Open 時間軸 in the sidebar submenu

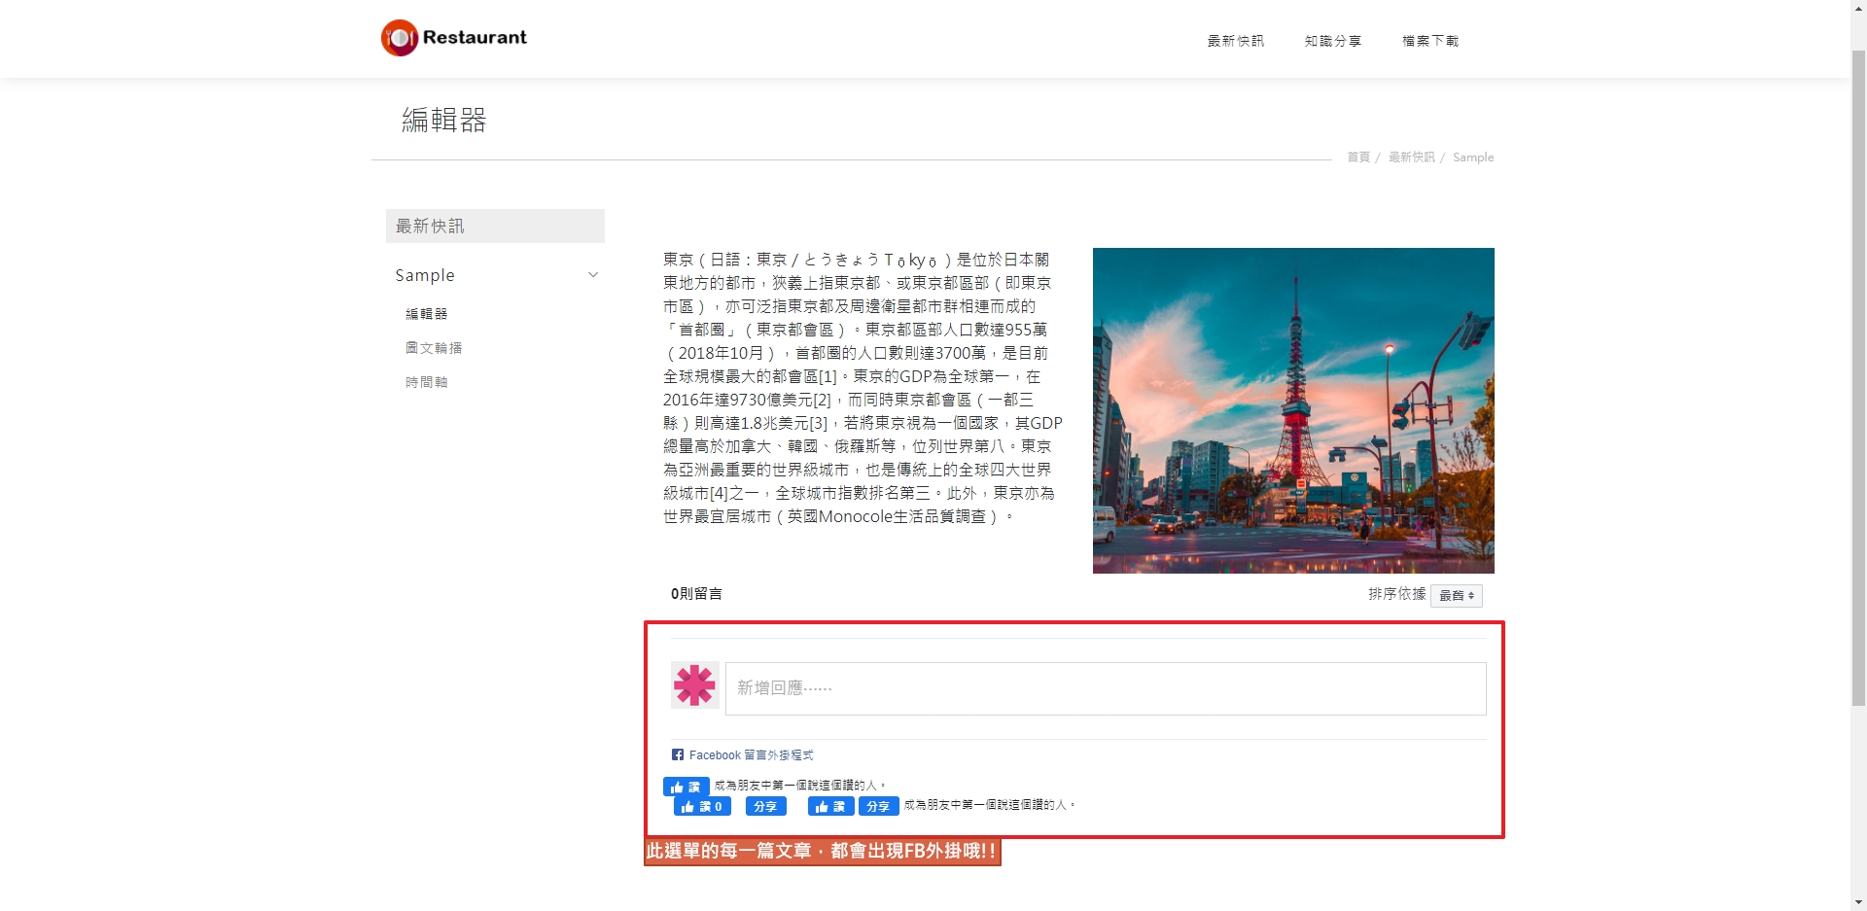427,382
